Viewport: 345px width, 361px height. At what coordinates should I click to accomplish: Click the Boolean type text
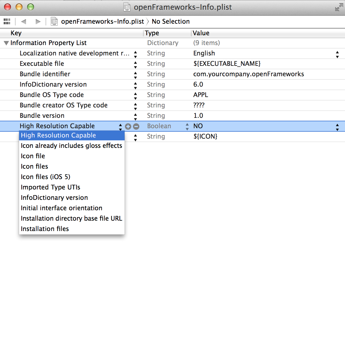(159, 126)
